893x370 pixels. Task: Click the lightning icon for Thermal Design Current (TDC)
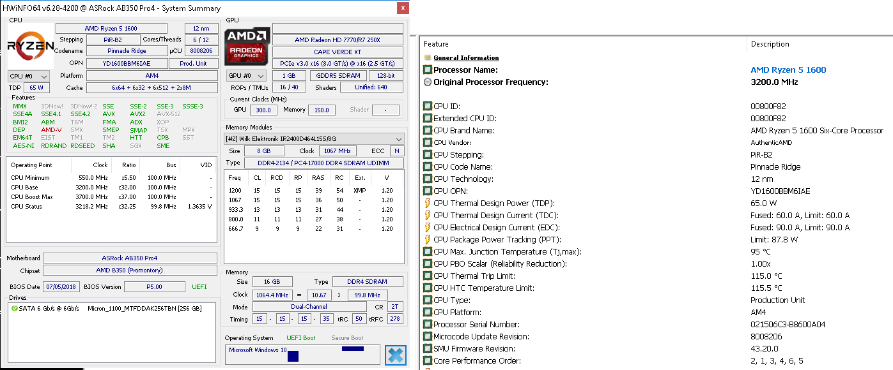tap(428, 215)
